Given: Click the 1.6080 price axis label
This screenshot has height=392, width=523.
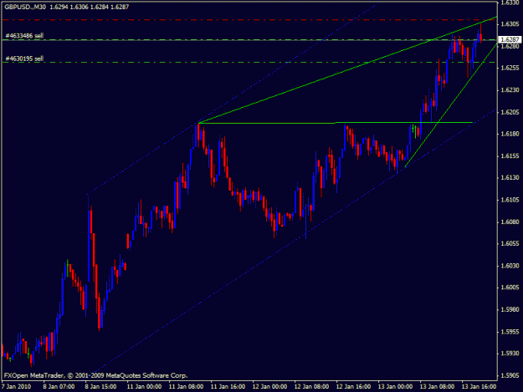Looking at the screenshot, I should [510, 221].
